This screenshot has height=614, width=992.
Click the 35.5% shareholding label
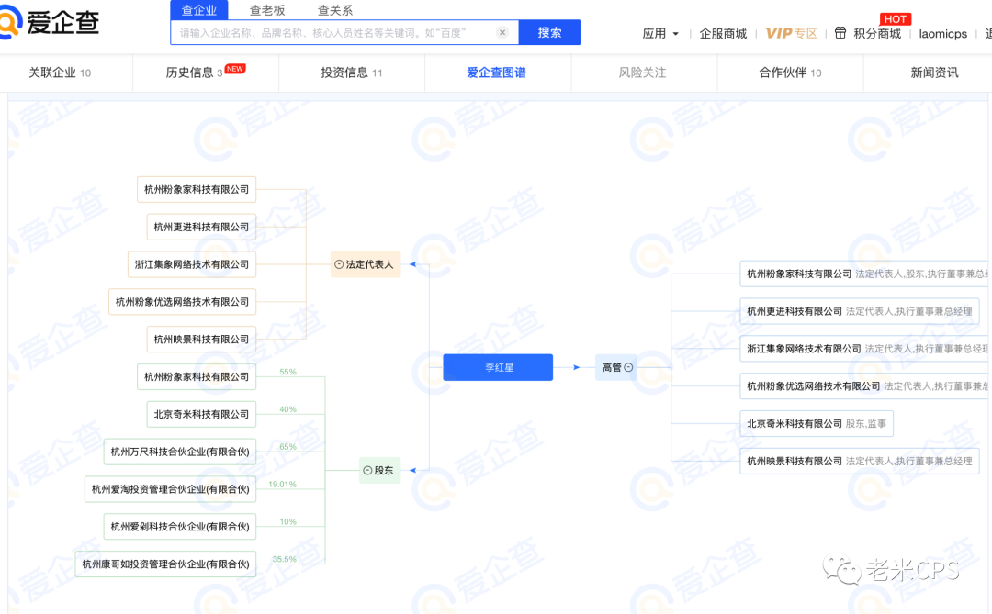[x=284, y=559]
